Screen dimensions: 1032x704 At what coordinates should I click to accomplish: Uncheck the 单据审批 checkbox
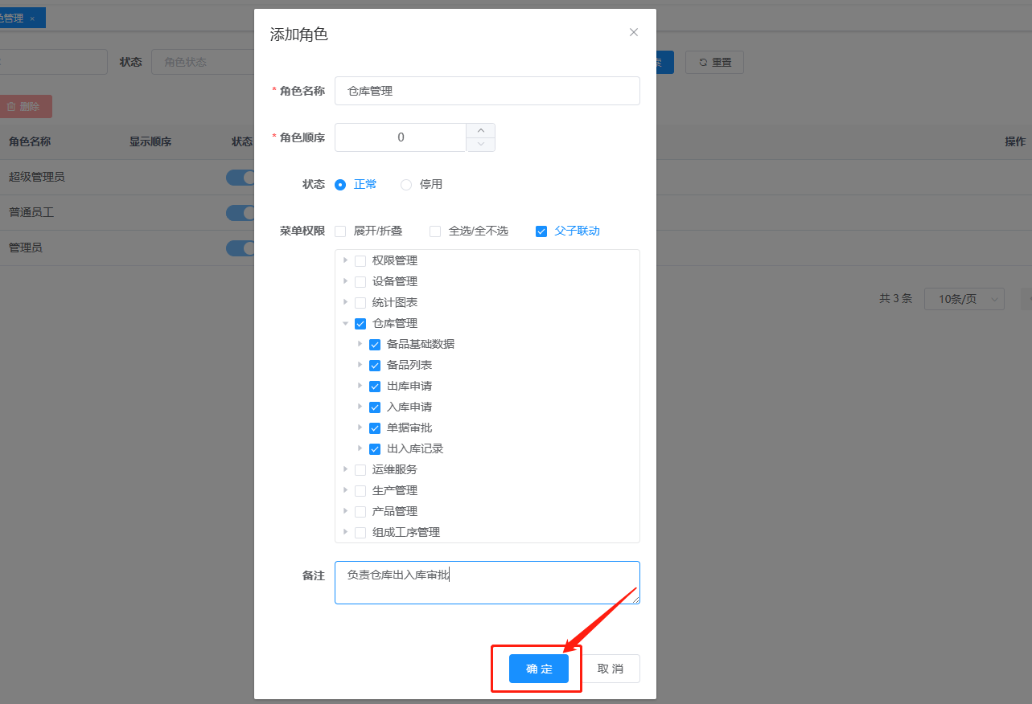pos(375,428)
